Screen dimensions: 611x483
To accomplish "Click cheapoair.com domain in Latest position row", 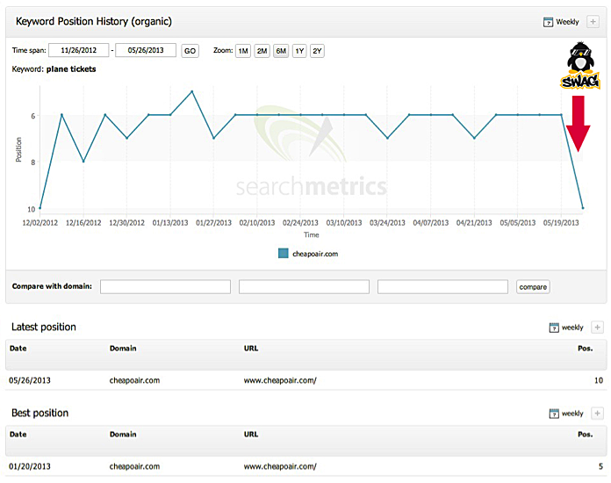I will click(134, 380).
